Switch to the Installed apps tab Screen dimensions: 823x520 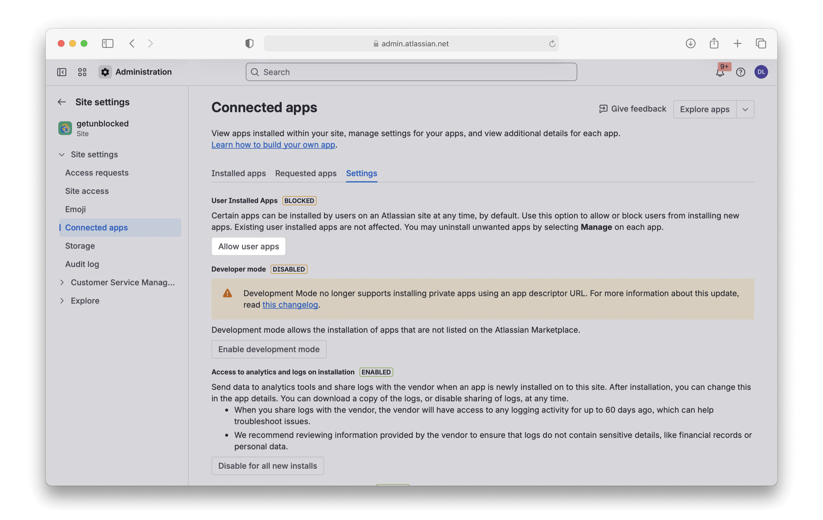coord(239,173)
